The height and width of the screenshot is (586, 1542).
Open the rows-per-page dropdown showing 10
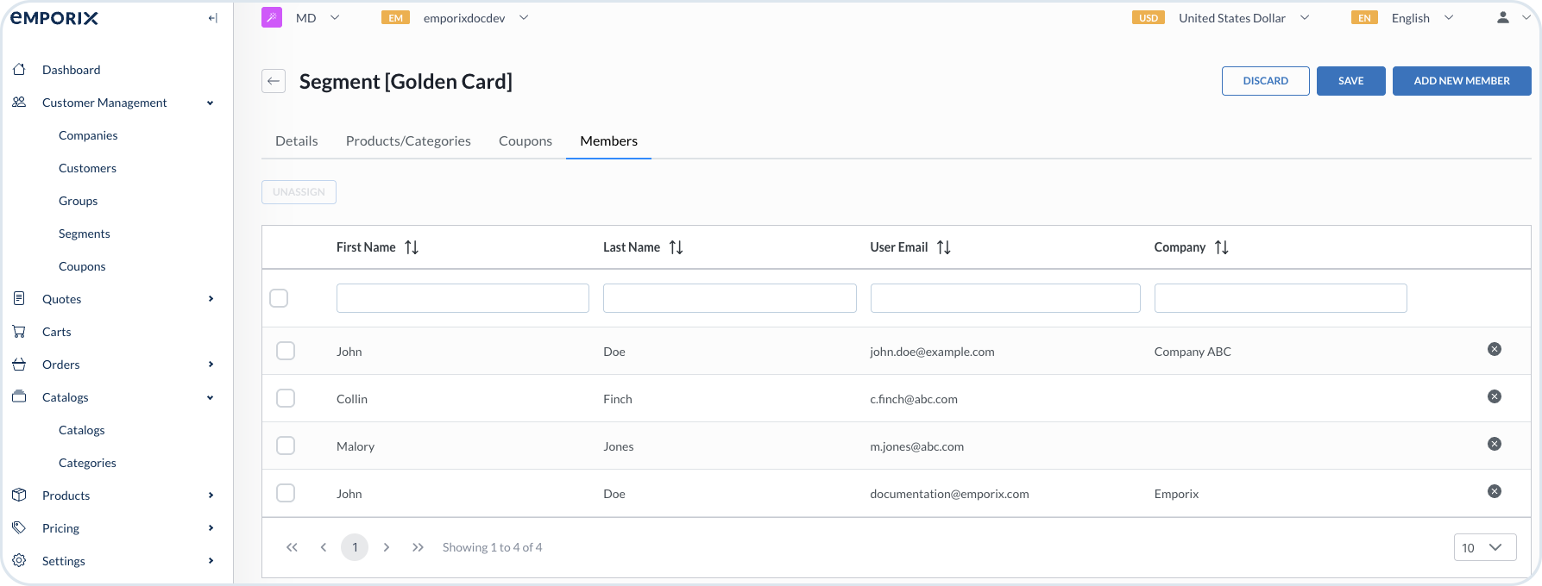(1484, 547)
